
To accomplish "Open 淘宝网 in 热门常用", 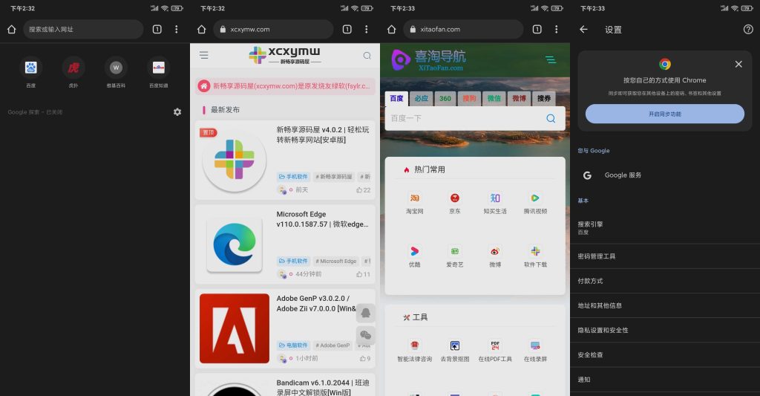I will point(414,204).
